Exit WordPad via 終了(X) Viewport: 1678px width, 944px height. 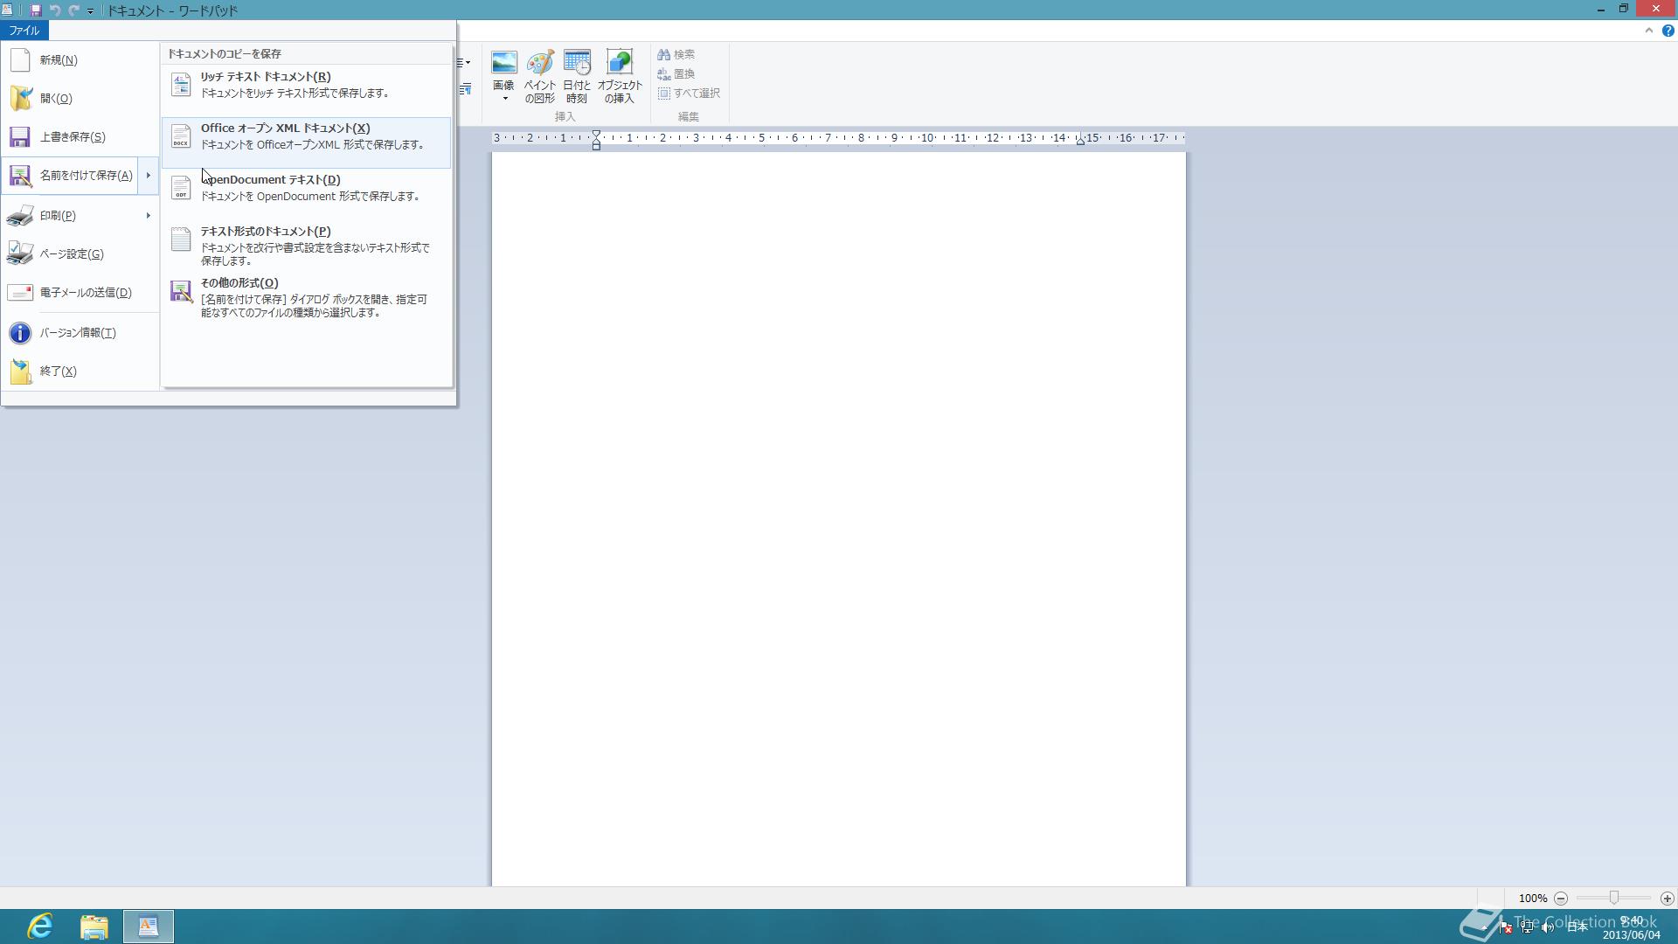tap(80, 371)
